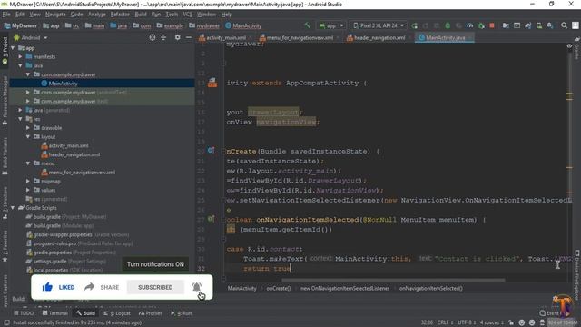
Task: Open the TODO tool window
Action: tap(24, 313)
